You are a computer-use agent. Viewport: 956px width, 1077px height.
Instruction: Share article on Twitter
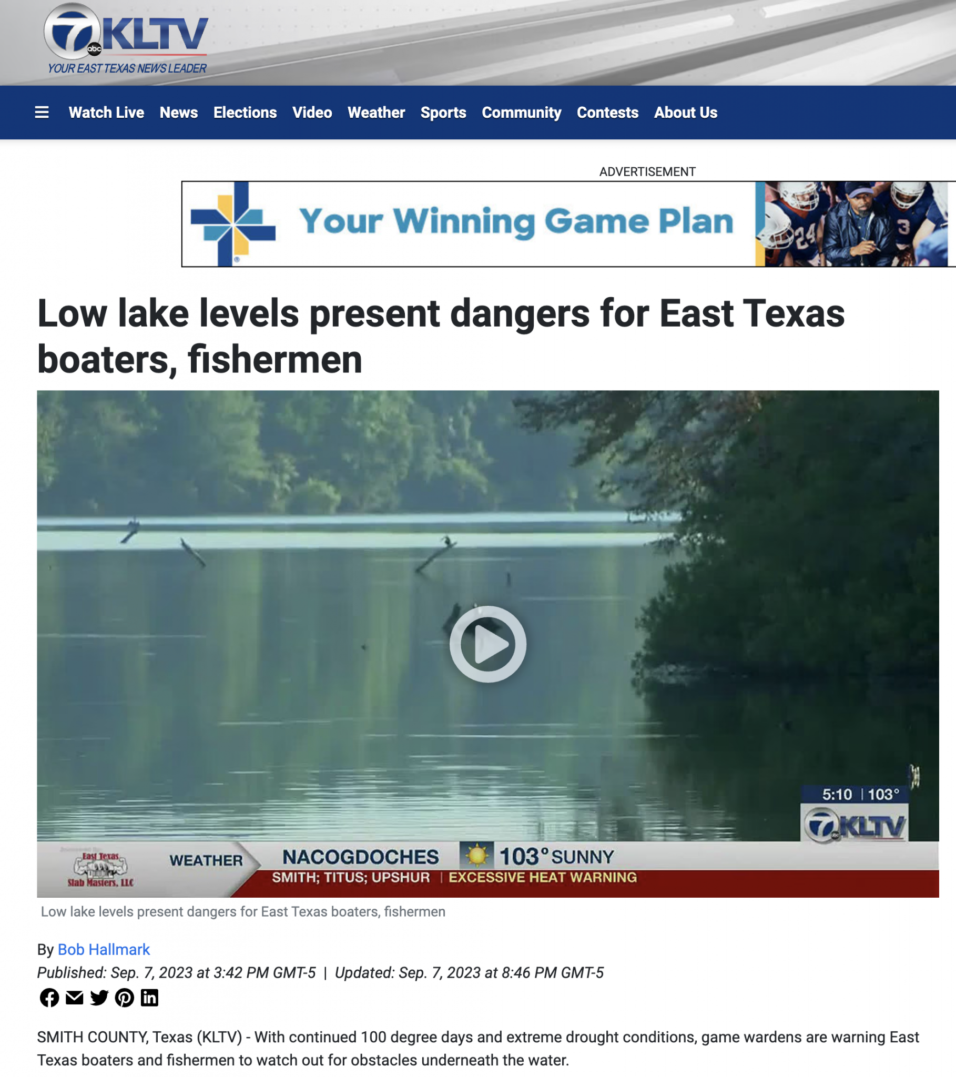(x=99, y=998)
